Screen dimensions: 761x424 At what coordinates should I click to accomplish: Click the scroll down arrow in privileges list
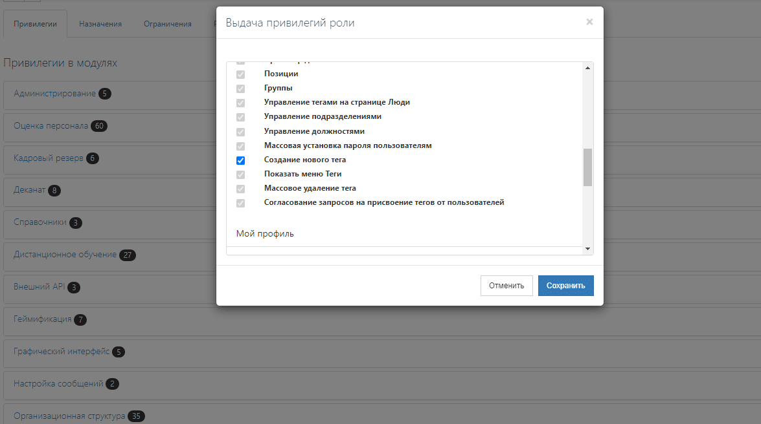click(x=587, y=249)
